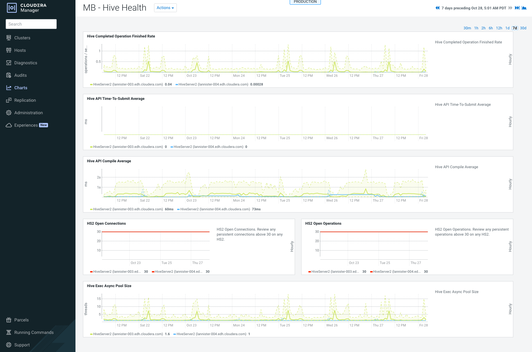The image size is (532, 352).
Task: Click inside the Search field
Action: point(31,24)
